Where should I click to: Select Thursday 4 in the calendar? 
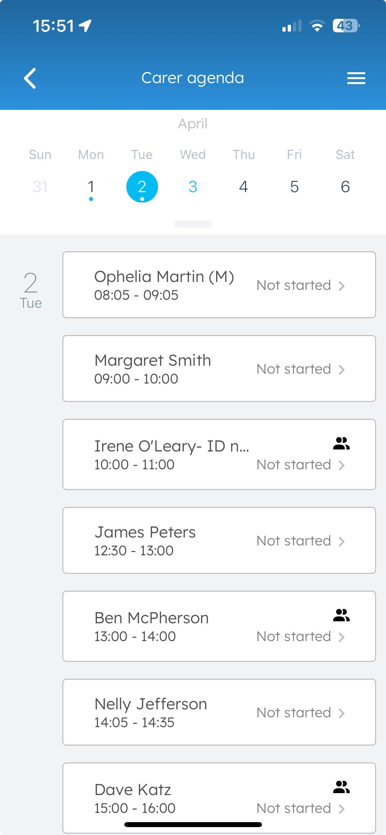(243, 187)
